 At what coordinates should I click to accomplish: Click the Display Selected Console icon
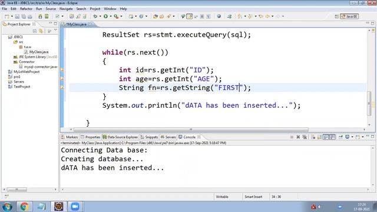[347, 137]
